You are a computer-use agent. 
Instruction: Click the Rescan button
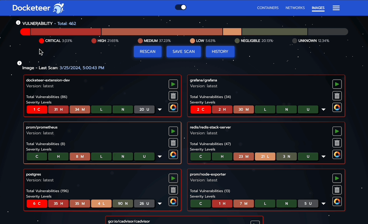[148, 51]
